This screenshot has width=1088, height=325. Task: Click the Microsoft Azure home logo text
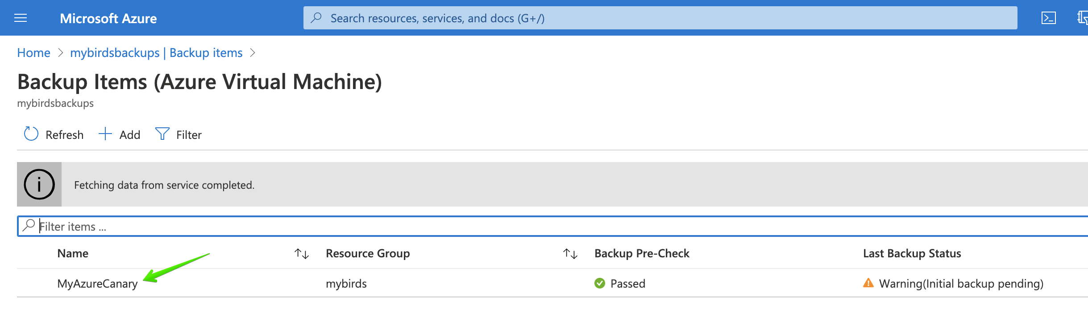point(108,18)
